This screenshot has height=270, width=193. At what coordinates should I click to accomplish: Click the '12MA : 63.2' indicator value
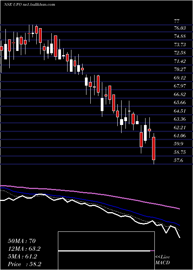24,249
